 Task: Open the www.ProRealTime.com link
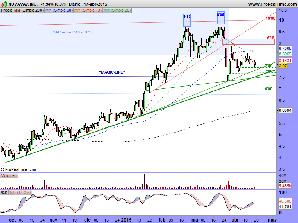coord(272,4)
